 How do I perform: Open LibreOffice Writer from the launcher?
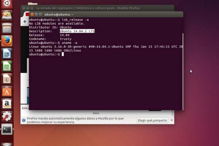pos(7,53)
